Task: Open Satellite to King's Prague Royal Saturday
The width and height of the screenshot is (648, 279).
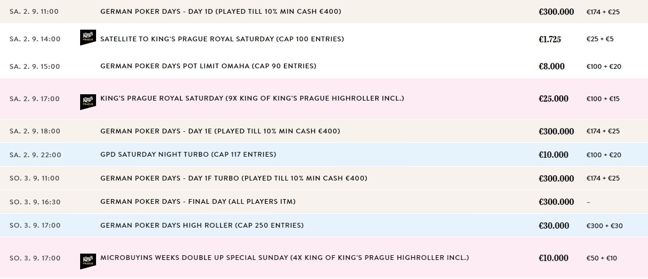Action: pyautogui.click(x=222, y=39)
